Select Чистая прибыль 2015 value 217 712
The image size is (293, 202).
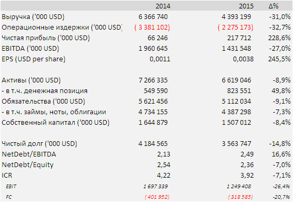[x=239, y=38]
